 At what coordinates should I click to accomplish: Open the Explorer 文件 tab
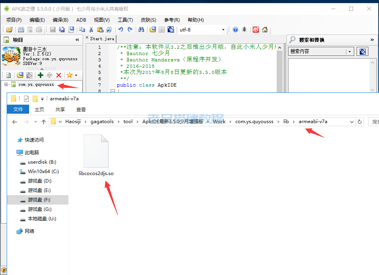(18, 109)
